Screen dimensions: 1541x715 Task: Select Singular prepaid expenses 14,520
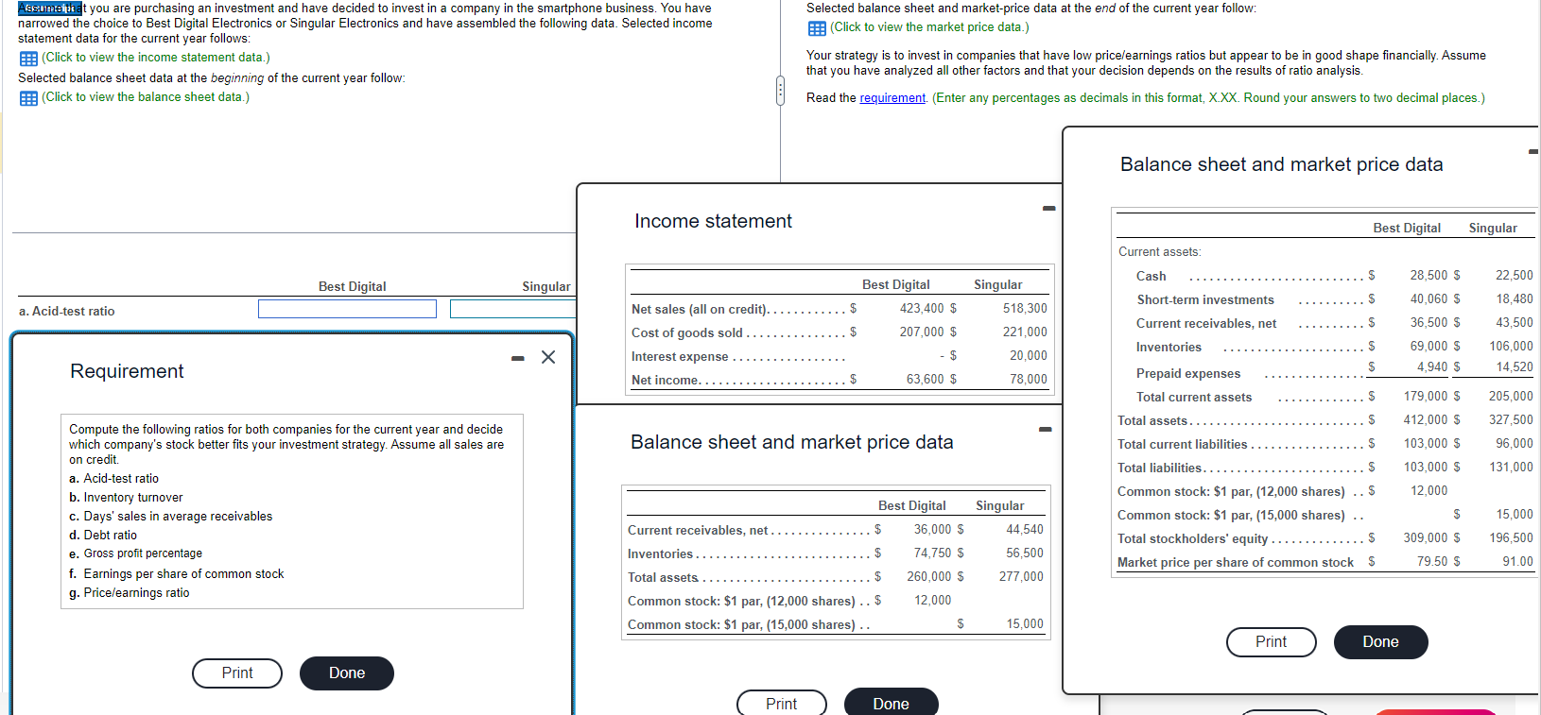coord(1515,367)
